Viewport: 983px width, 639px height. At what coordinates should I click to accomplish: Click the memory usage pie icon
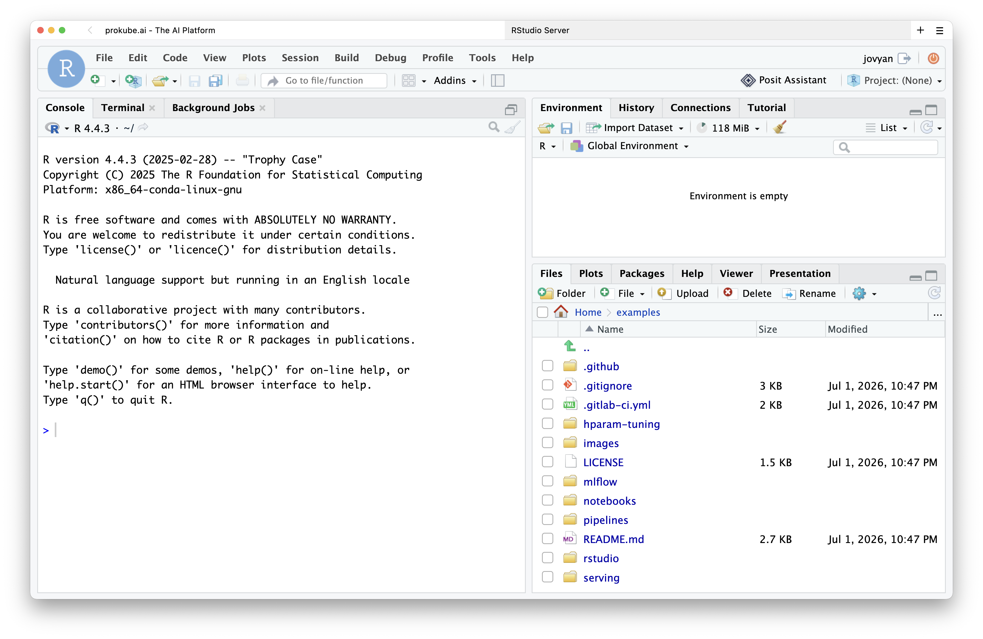[702, 128]
